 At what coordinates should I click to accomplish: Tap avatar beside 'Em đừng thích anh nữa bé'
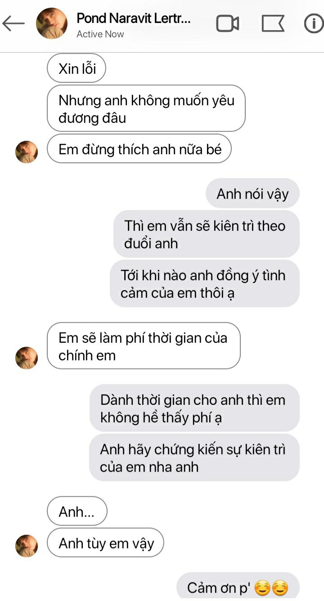[x=27, y=152]
